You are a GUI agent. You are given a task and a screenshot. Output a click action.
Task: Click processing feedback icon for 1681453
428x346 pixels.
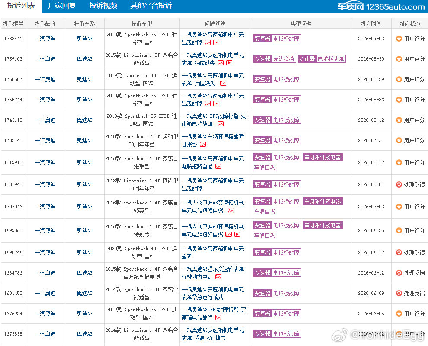click(x=399, y=293)
